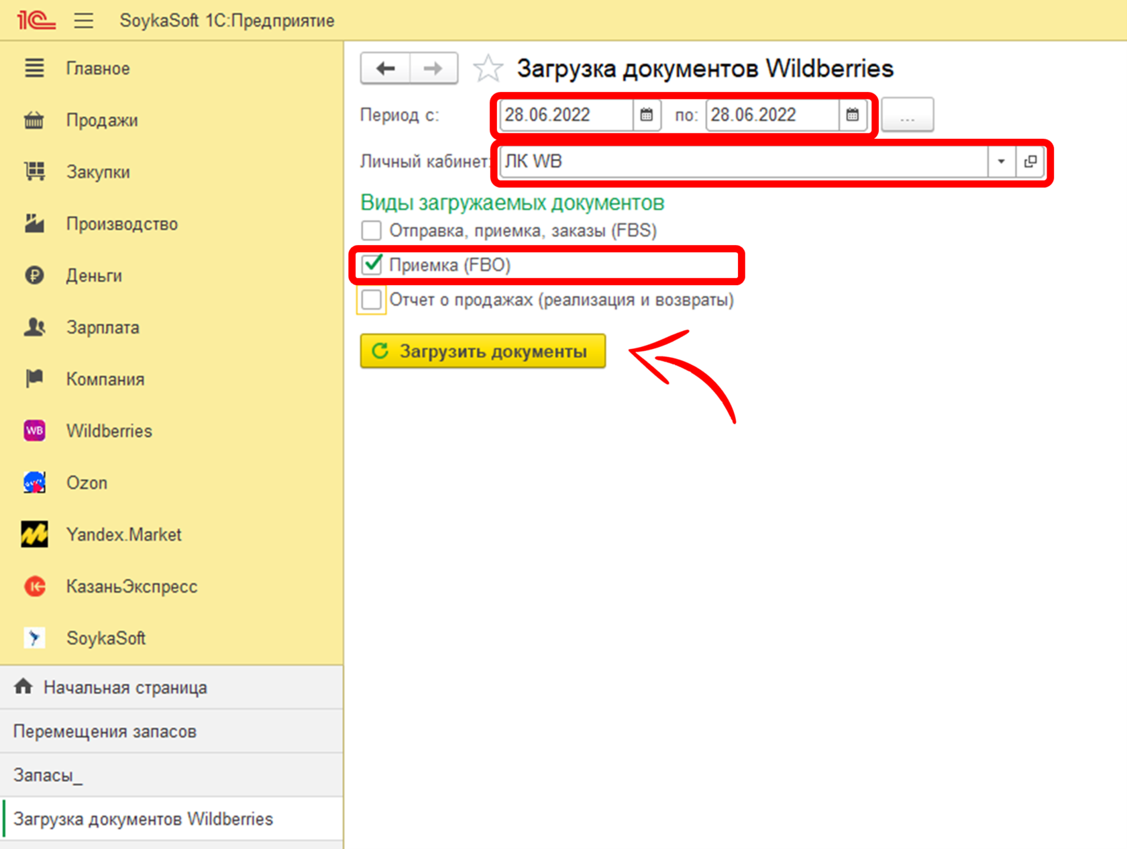Screen dimensions: 1127x849
Task: Open Деньги section in sidebar
Action: point(94,275)
